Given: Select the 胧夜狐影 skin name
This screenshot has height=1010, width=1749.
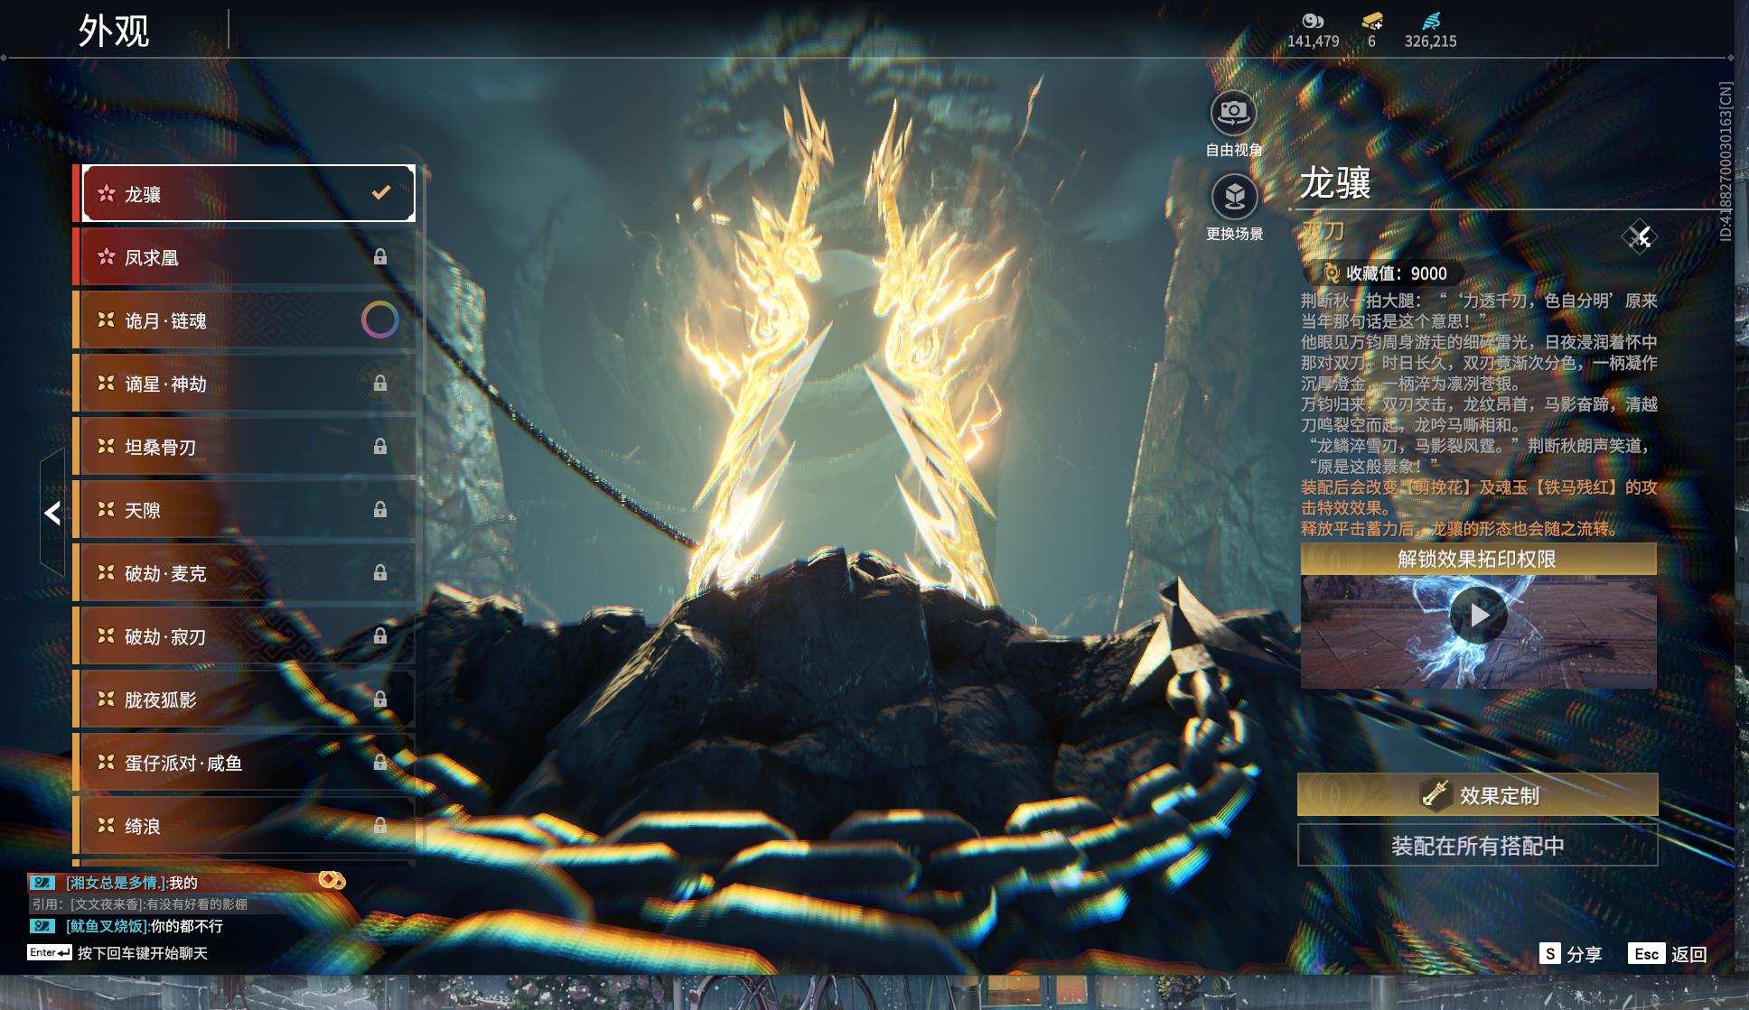Looking at the screenshot, I should tap(161, 700).
